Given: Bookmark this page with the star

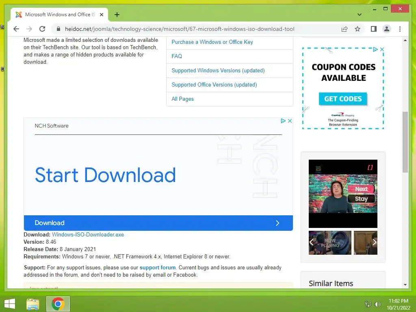Looking at the screenshot, I should coord(357,29).
